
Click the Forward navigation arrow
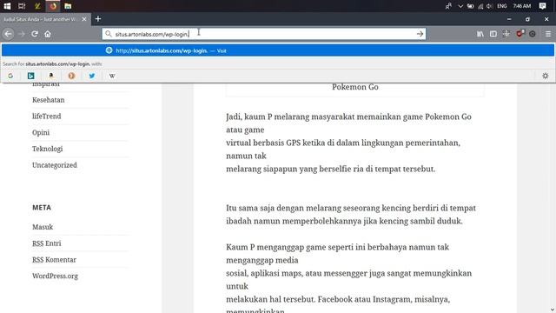(22, 34)
